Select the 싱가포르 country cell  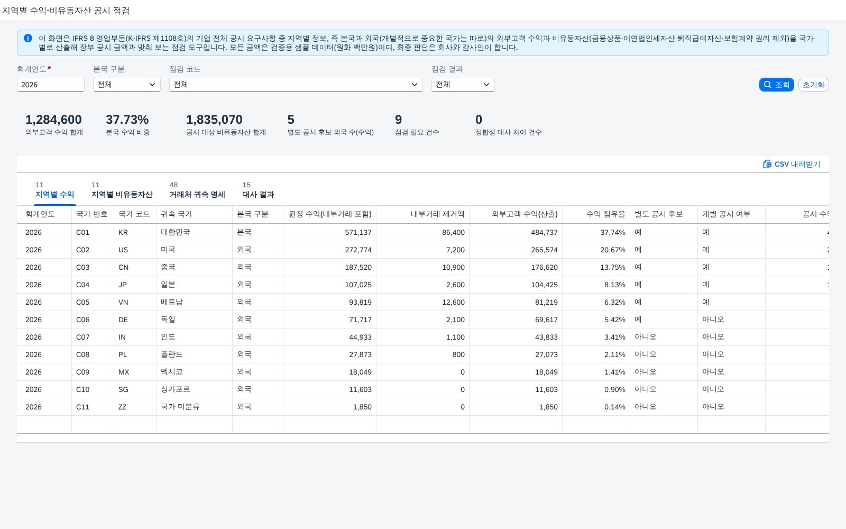point(195,389)
